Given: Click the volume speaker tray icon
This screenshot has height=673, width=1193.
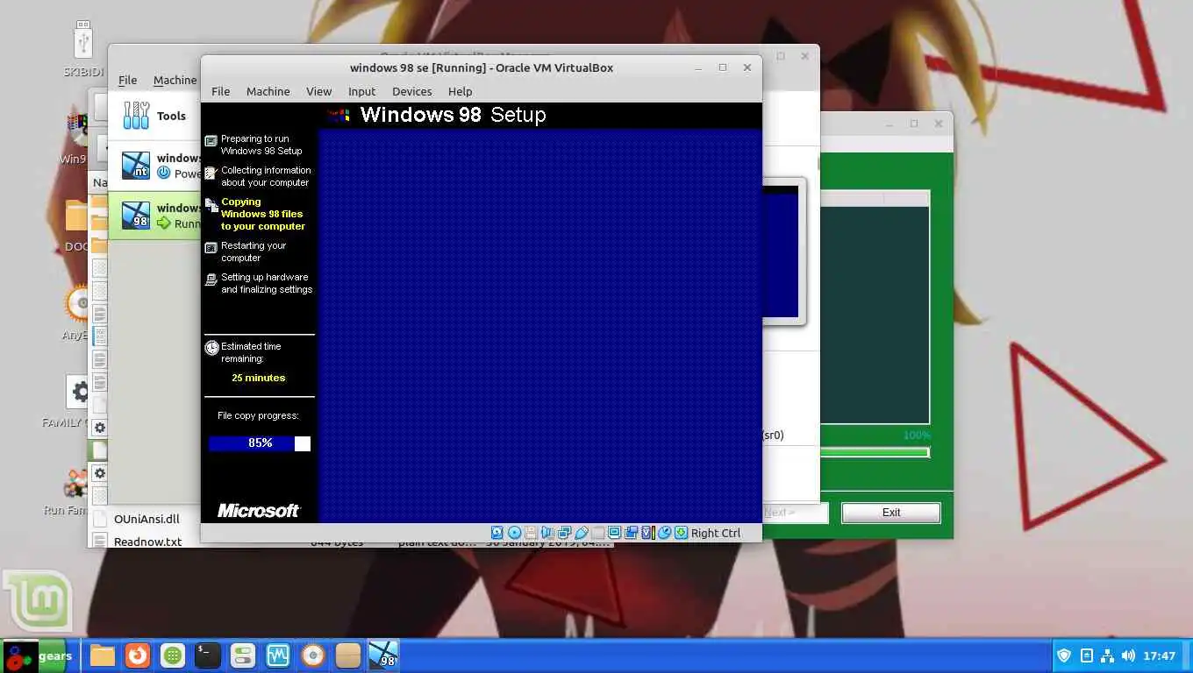Looking at the screenshot, I should (x=1128, y=655).
